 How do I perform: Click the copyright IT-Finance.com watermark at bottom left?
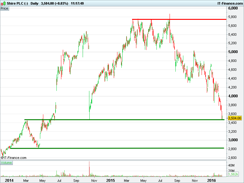pyautogui.click(x=14, y=158)
